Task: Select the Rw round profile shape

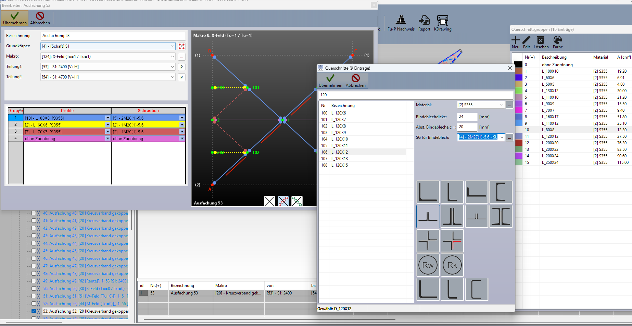Action: (x=428, y=265)
